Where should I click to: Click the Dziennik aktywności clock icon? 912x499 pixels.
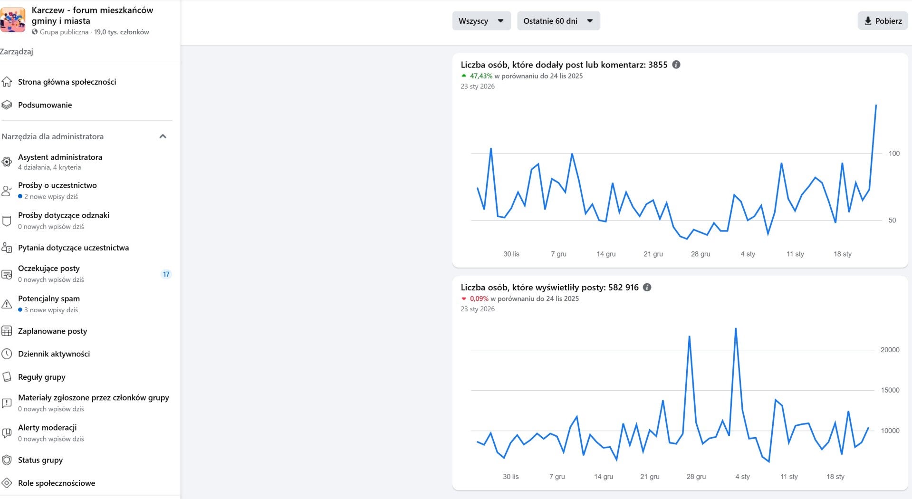coord(7,354)
